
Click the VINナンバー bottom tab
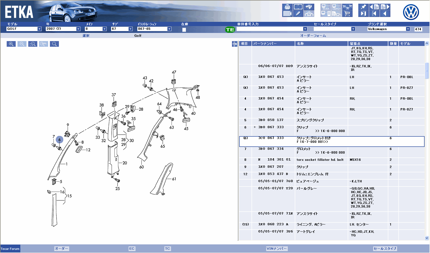[277, 249]
